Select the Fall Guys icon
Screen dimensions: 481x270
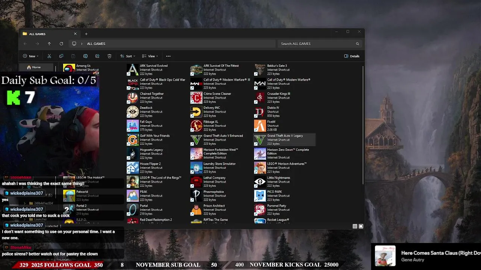click(x=132, y=126)
